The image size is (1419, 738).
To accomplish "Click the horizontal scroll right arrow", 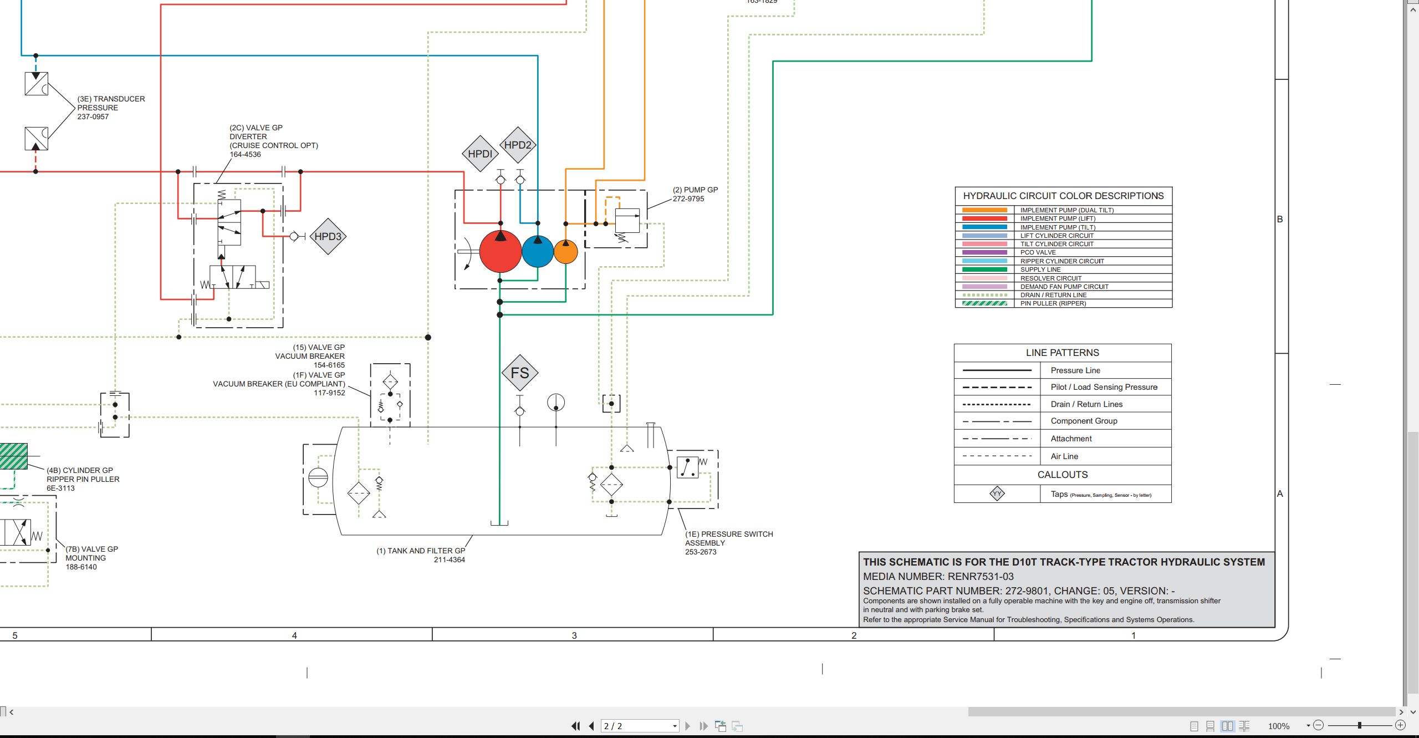I will coord(1401,711).
